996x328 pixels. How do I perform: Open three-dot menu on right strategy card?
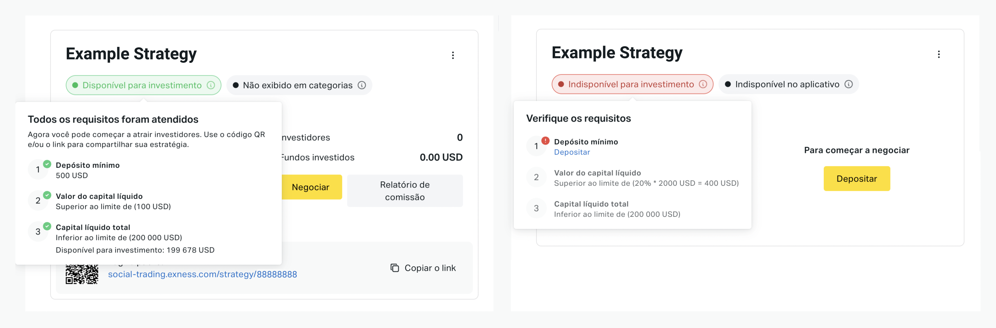[x=938, y=55]
